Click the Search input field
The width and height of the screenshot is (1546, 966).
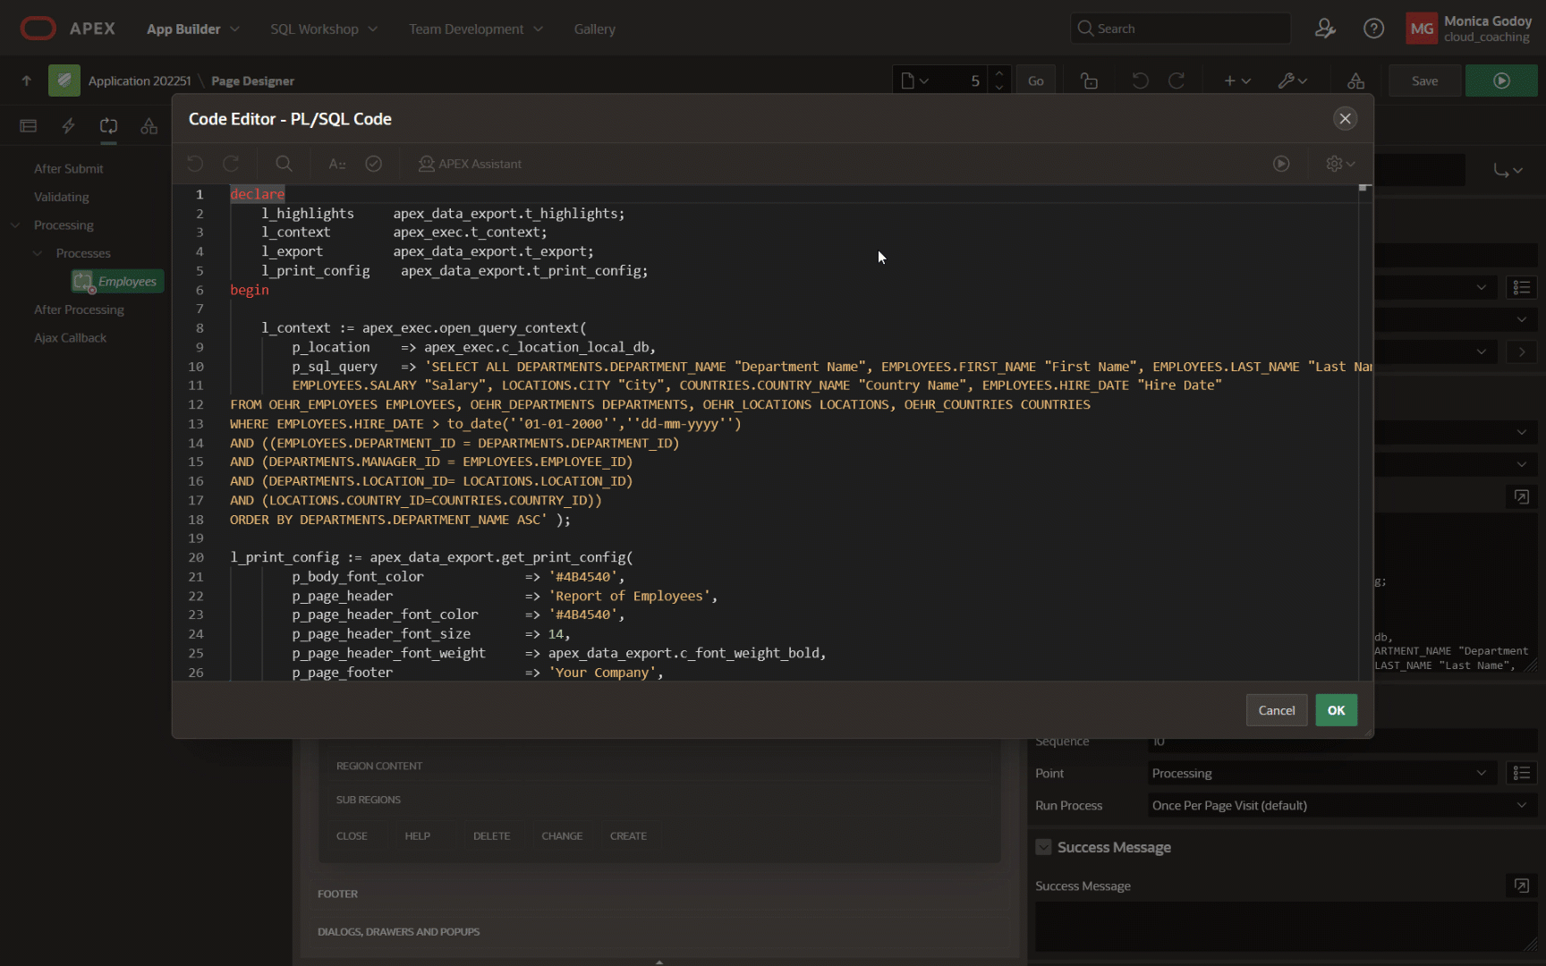(x=1181, y=29)
